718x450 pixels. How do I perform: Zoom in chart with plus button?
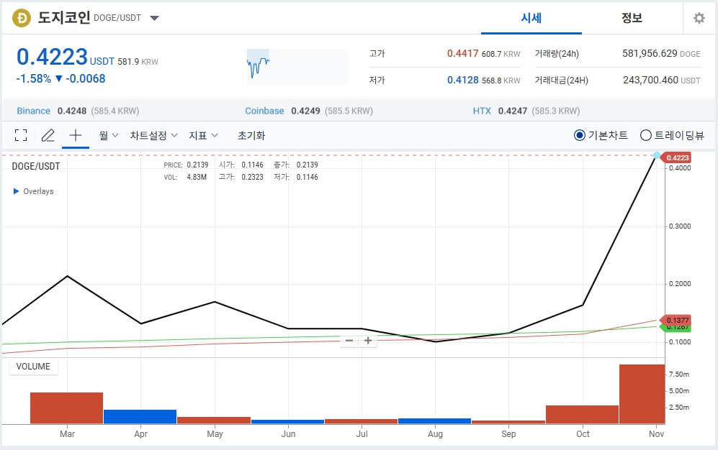[368, 340]
